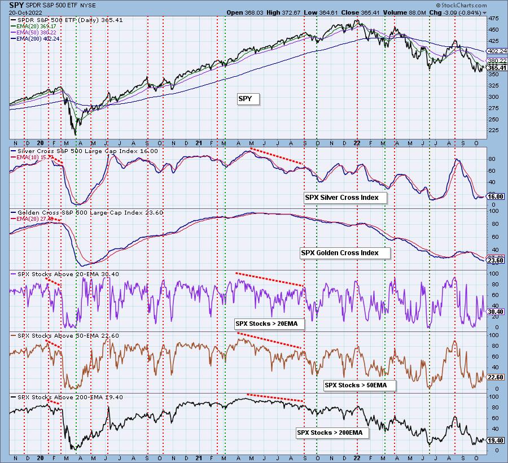Click the 402.24 EMA value label on axis
Screen dimensions: 508x463
(497, 51)
